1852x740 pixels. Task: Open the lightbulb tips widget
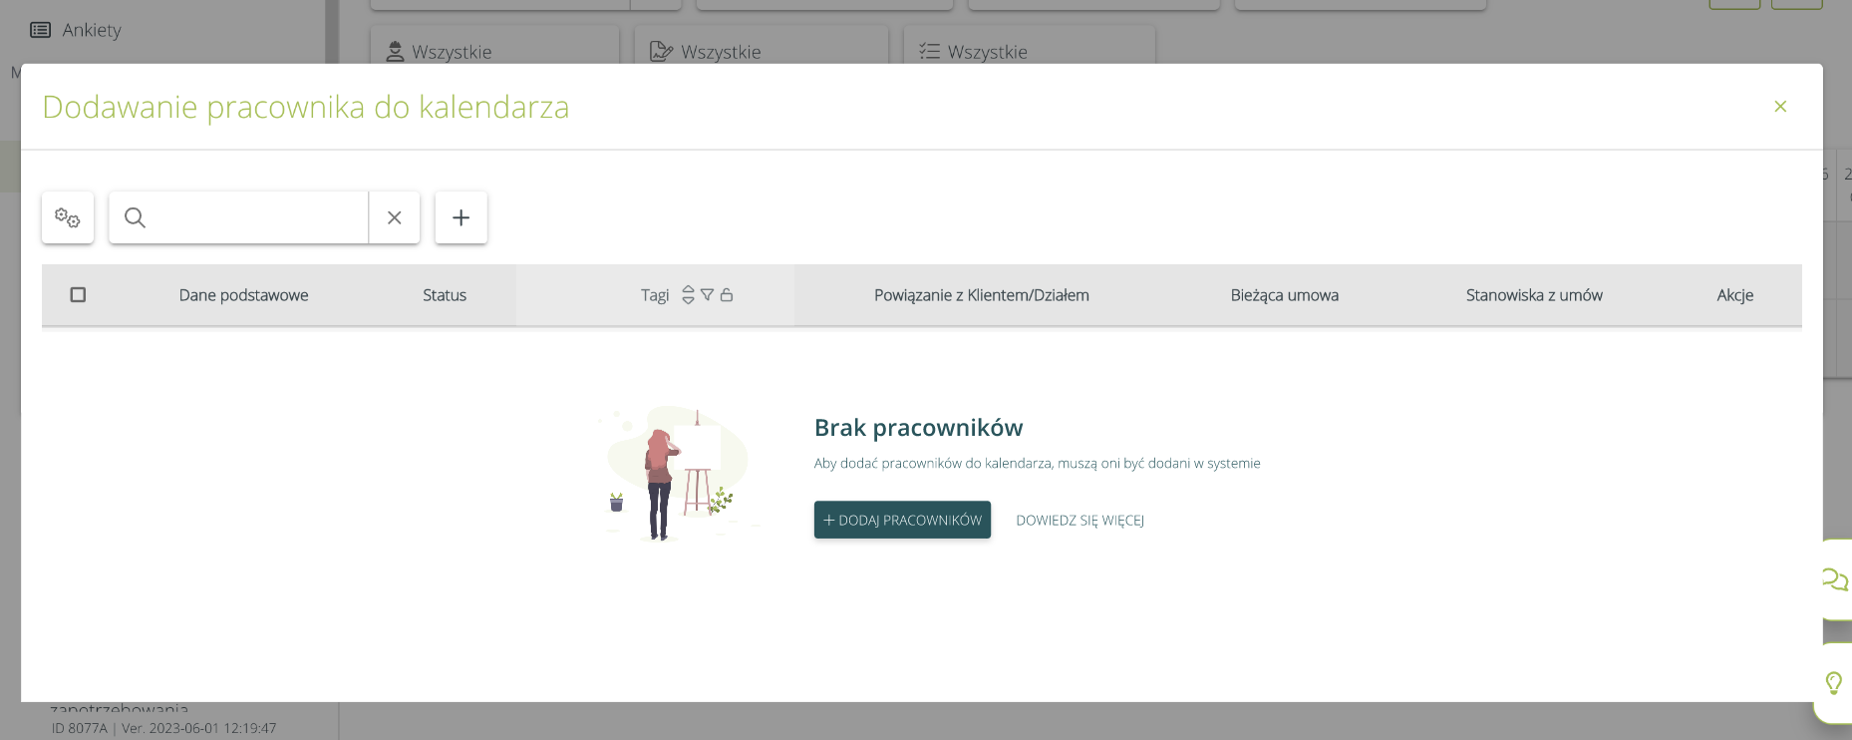[x=1833, y=683]
